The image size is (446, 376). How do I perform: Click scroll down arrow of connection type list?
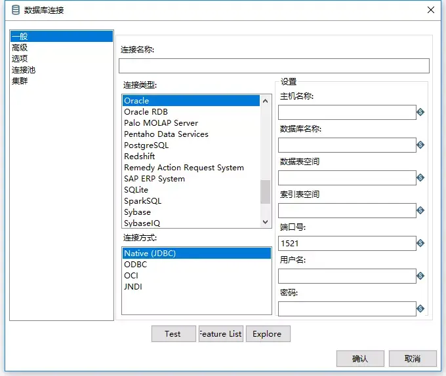tap(266, 222)
